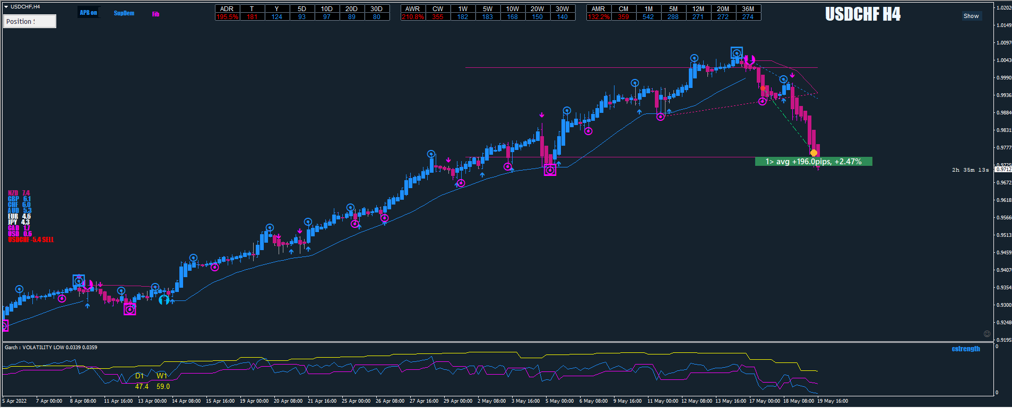The width and height of the screenshot is (1012, 408).
Task: Click the 19 May 16:00 time axis label
Action: coord(833,401)
